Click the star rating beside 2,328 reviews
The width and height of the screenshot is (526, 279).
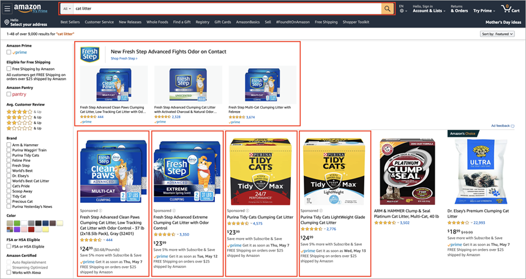tap(162, 117)
